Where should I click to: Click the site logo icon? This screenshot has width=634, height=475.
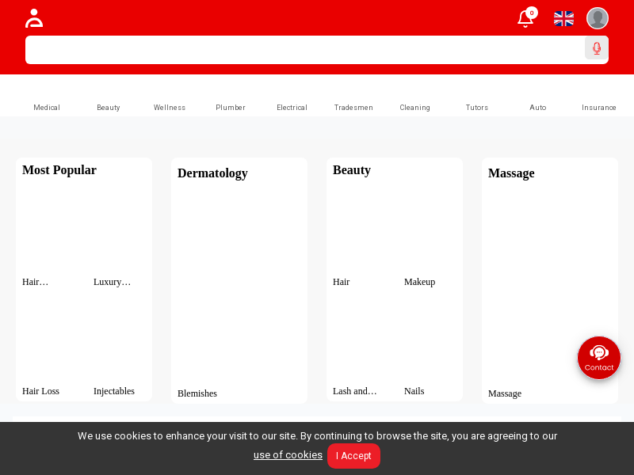[34, 18]
